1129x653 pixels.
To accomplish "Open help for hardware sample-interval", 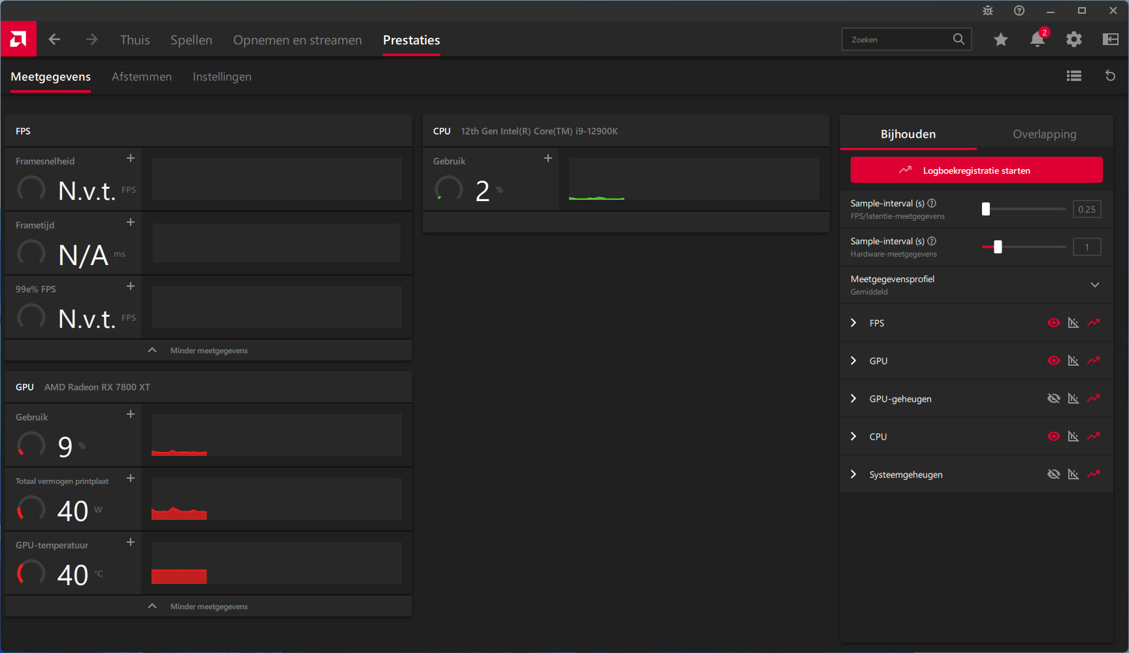I will point(932,241).
